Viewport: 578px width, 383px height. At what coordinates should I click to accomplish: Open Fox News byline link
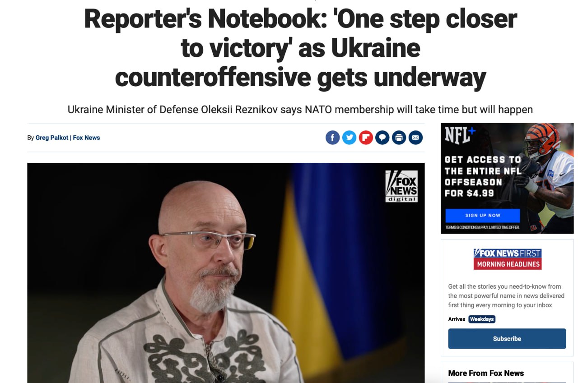86,138
